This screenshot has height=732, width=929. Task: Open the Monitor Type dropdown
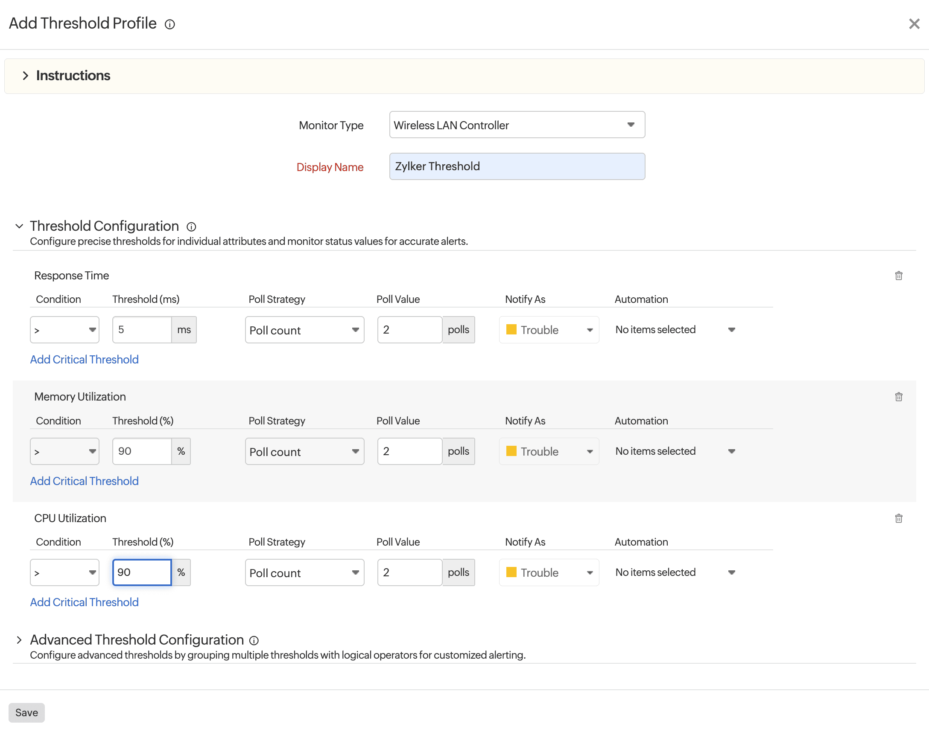point(517,125)
